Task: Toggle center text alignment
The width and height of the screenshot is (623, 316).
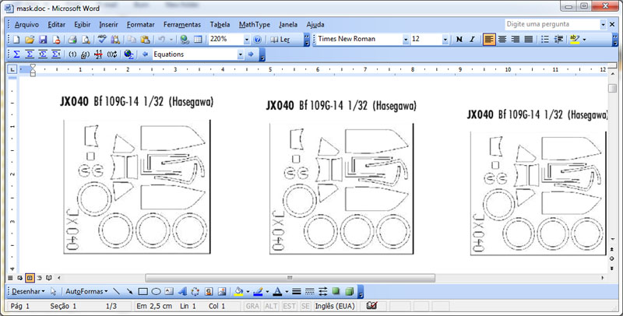Action: (x=502, y=39)
